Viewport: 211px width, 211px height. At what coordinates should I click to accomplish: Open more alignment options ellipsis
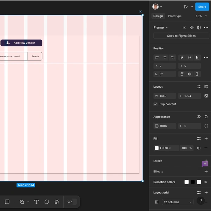pos(206,58)
